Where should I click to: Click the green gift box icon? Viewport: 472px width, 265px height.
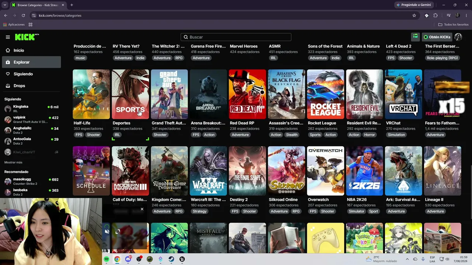tap(415, 37)
